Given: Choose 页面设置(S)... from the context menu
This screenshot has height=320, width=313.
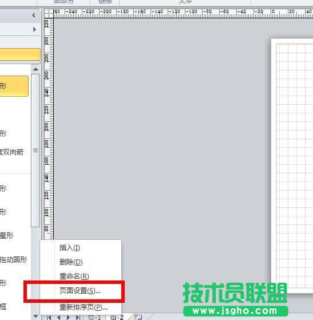Looking at the screenshot, I should [80, 291].
